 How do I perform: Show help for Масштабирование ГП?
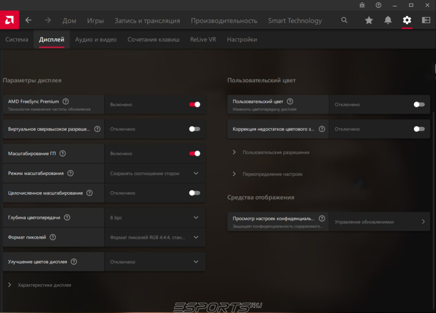coord(62,154)
